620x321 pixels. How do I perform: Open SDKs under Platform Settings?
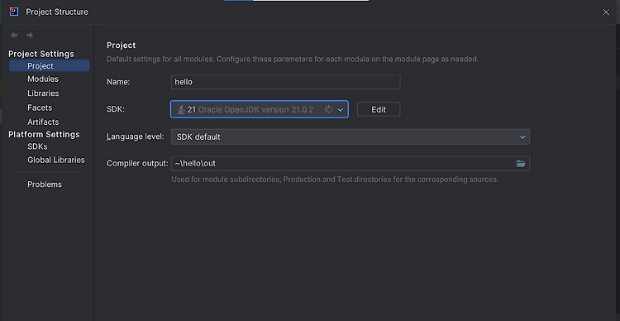[37, 146]
